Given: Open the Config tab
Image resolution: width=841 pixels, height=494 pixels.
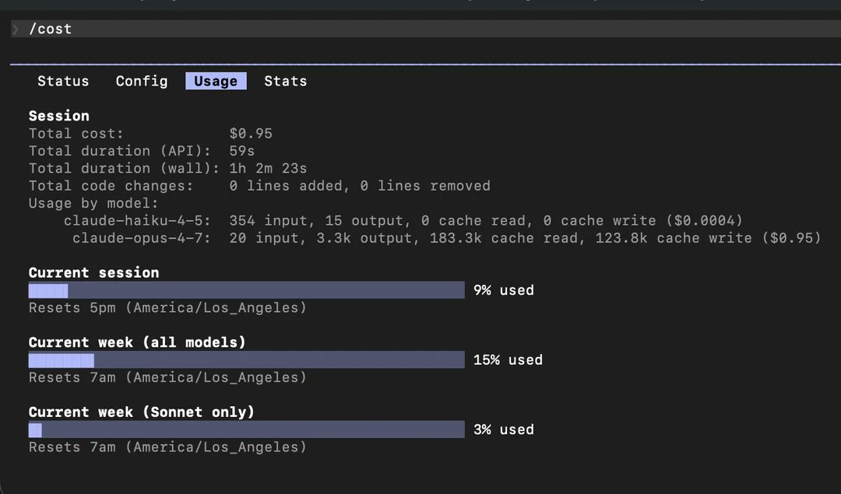Looking at the screenshot, I should pos(142,81).
